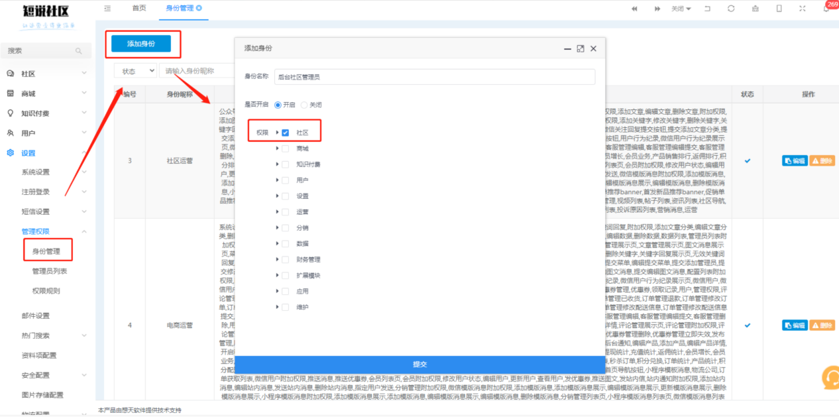Check the 设置 permission checkbox
The image size is (839, 417).
pyautogui.click(x=286, y=196)
